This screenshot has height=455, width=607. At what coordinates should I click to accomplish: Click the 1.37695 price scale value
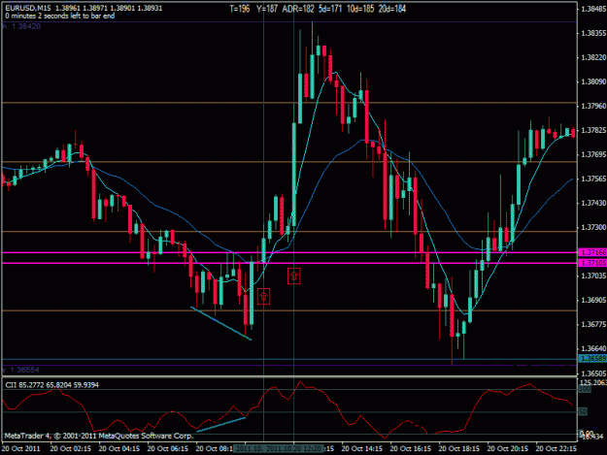click(593, 154)
